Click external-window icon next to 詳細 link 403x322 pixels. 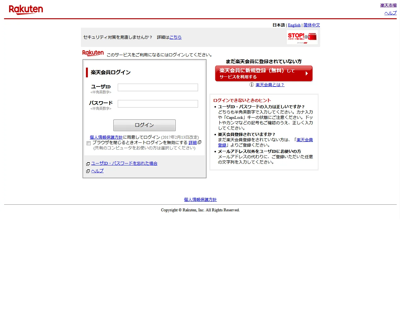(x=199, y=142)
